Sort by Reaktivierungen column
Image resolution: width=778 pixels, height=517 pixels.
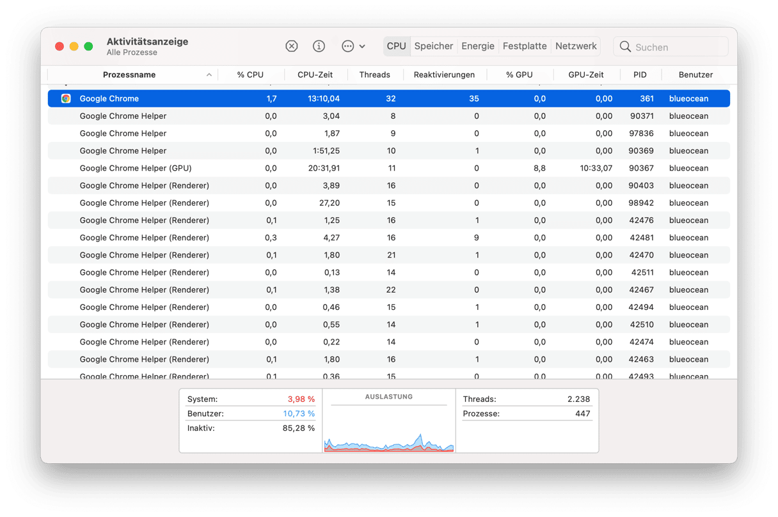pos(444,75)
